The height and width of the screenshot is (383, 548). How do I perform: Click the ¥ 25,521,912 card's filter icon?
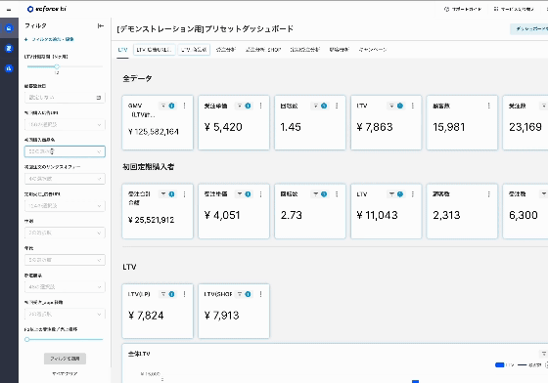click(x=163, y=194)
